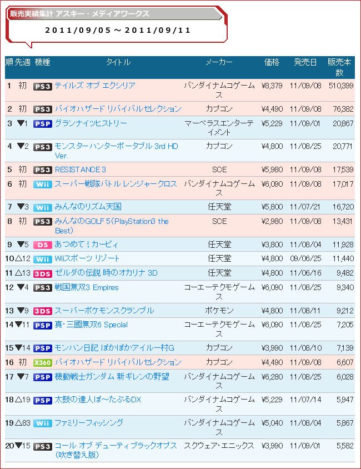Open モンハン日記 ぽかぽかアイルー村G link
361x469 pixels.
[114, 348]
